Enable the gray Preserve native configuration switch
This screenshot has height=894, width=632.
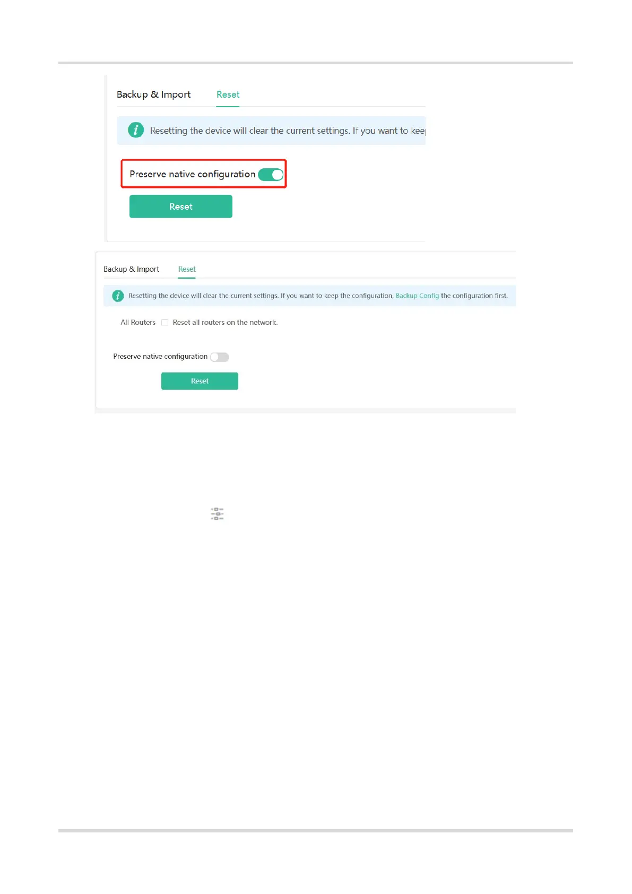219,357
